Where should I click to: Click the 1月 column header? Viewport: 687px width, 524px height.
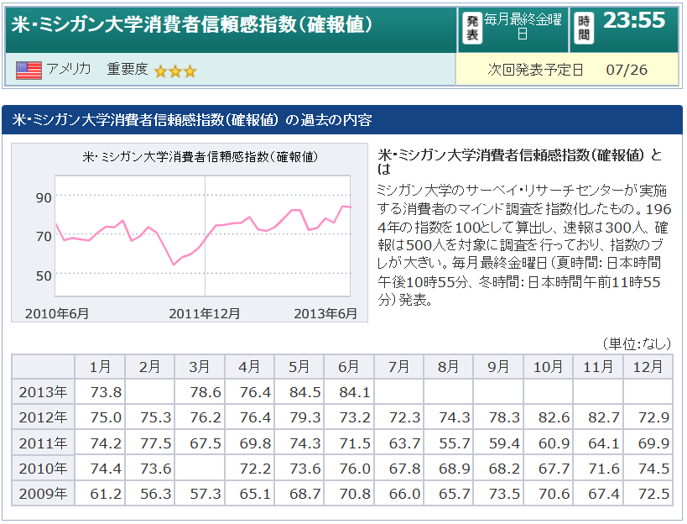click(100, 367)
